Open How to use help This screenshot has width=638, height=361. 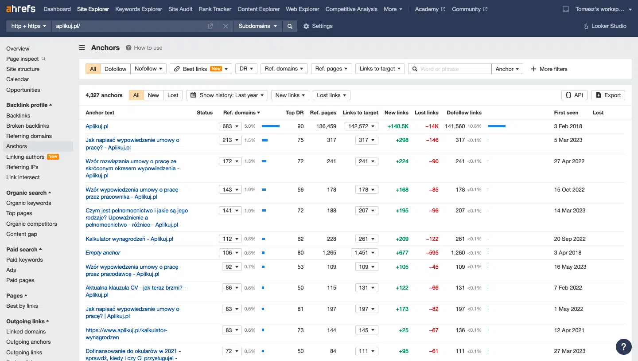(x=144, y=48)
